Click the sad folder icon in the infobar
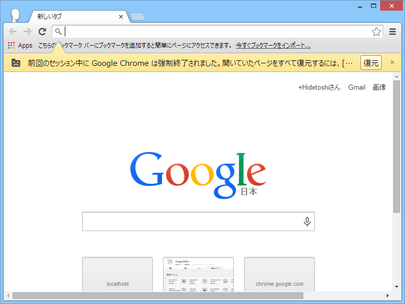Image resolution: width=405 pixels, height=304 pixels. 16,63
